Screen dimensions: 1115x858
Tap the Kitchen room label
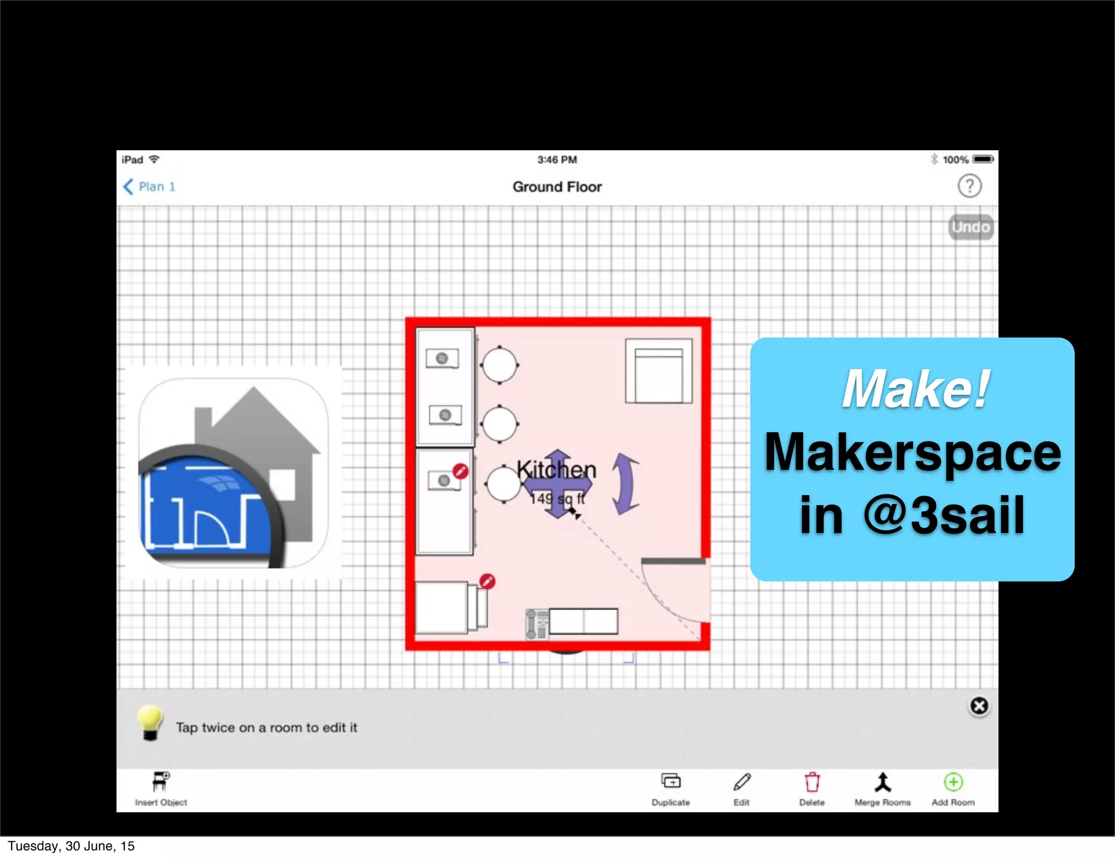556,469
